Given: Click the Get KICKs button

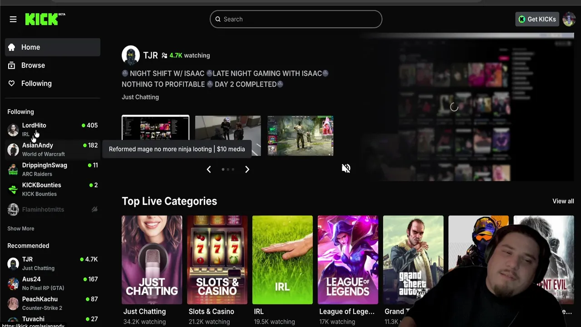Looking at the screenshot, I should click(537, 19).
